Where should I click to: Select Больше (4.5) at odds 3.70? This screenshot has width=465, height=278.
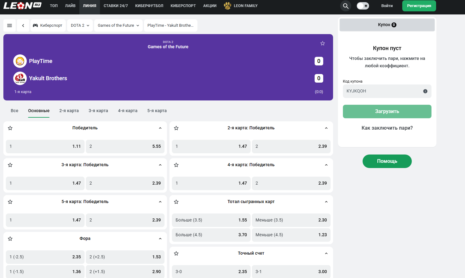click(x=211, y=235)
